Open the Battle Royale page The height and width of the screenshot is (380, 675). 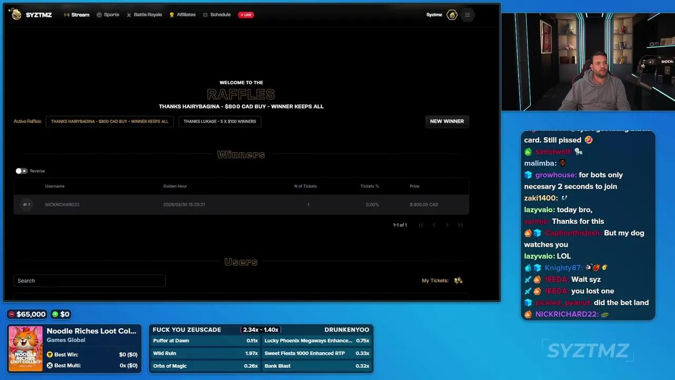point(144,15)
